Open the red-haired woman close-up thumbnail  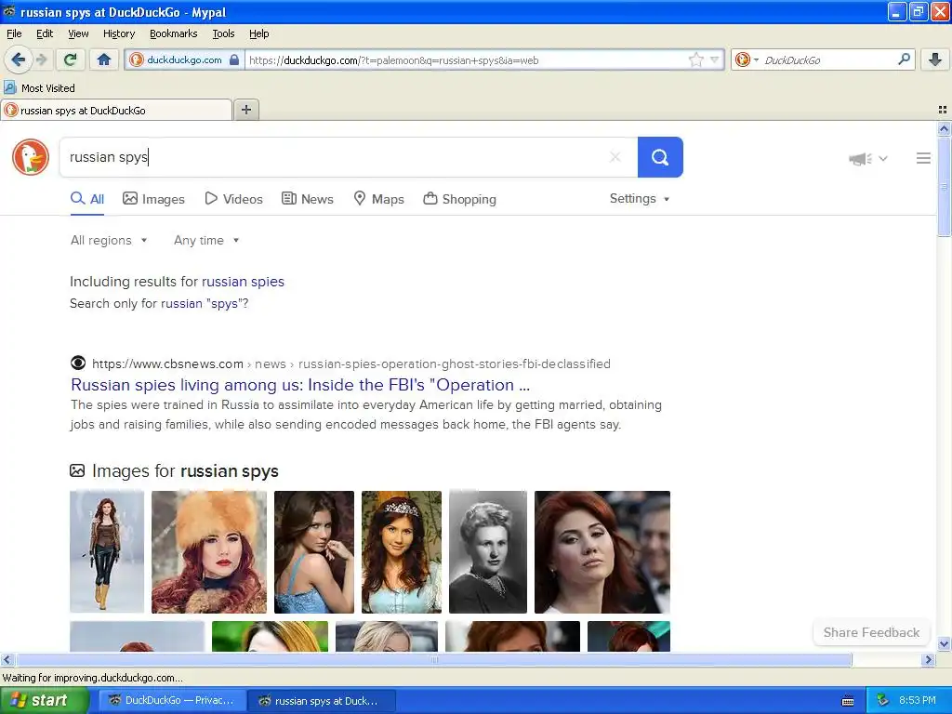pyautogui.click(x=602, y=552)
